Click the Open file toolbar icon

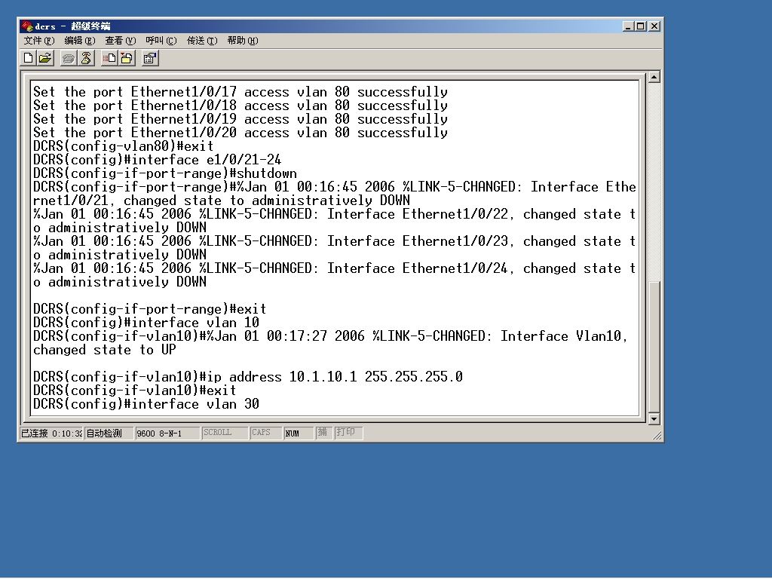(45, 59)
